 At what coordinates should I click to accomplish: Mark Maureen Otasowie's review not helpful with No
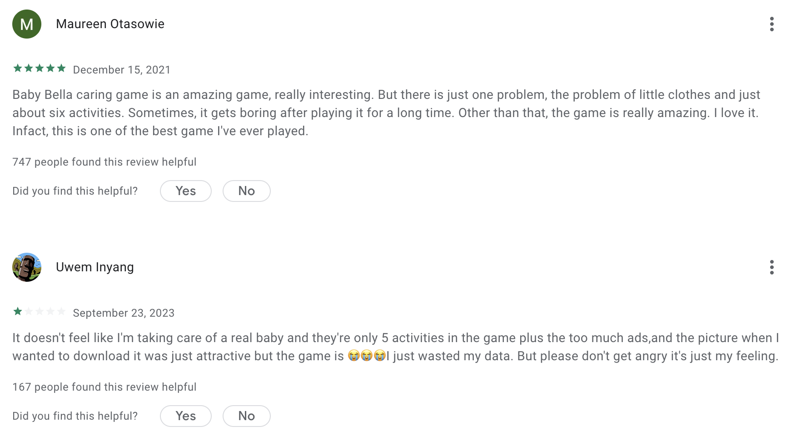[247, 191]
